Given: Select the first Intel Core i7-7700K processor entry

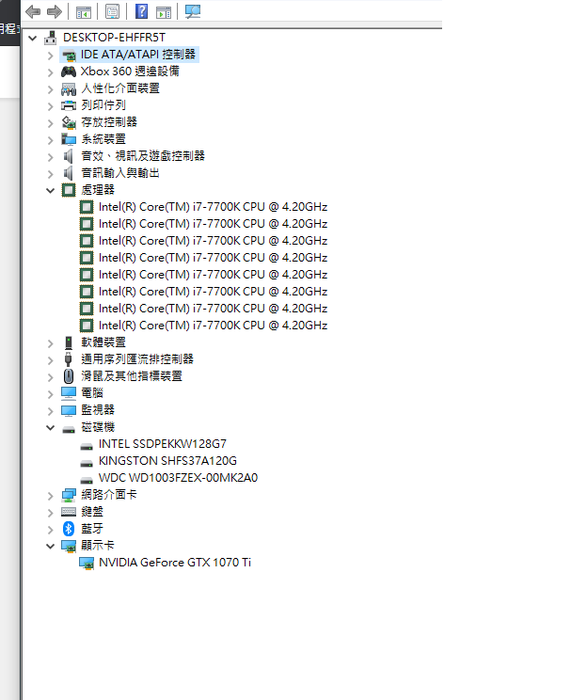Looking at the screenshot, I should tap(213, 207).
